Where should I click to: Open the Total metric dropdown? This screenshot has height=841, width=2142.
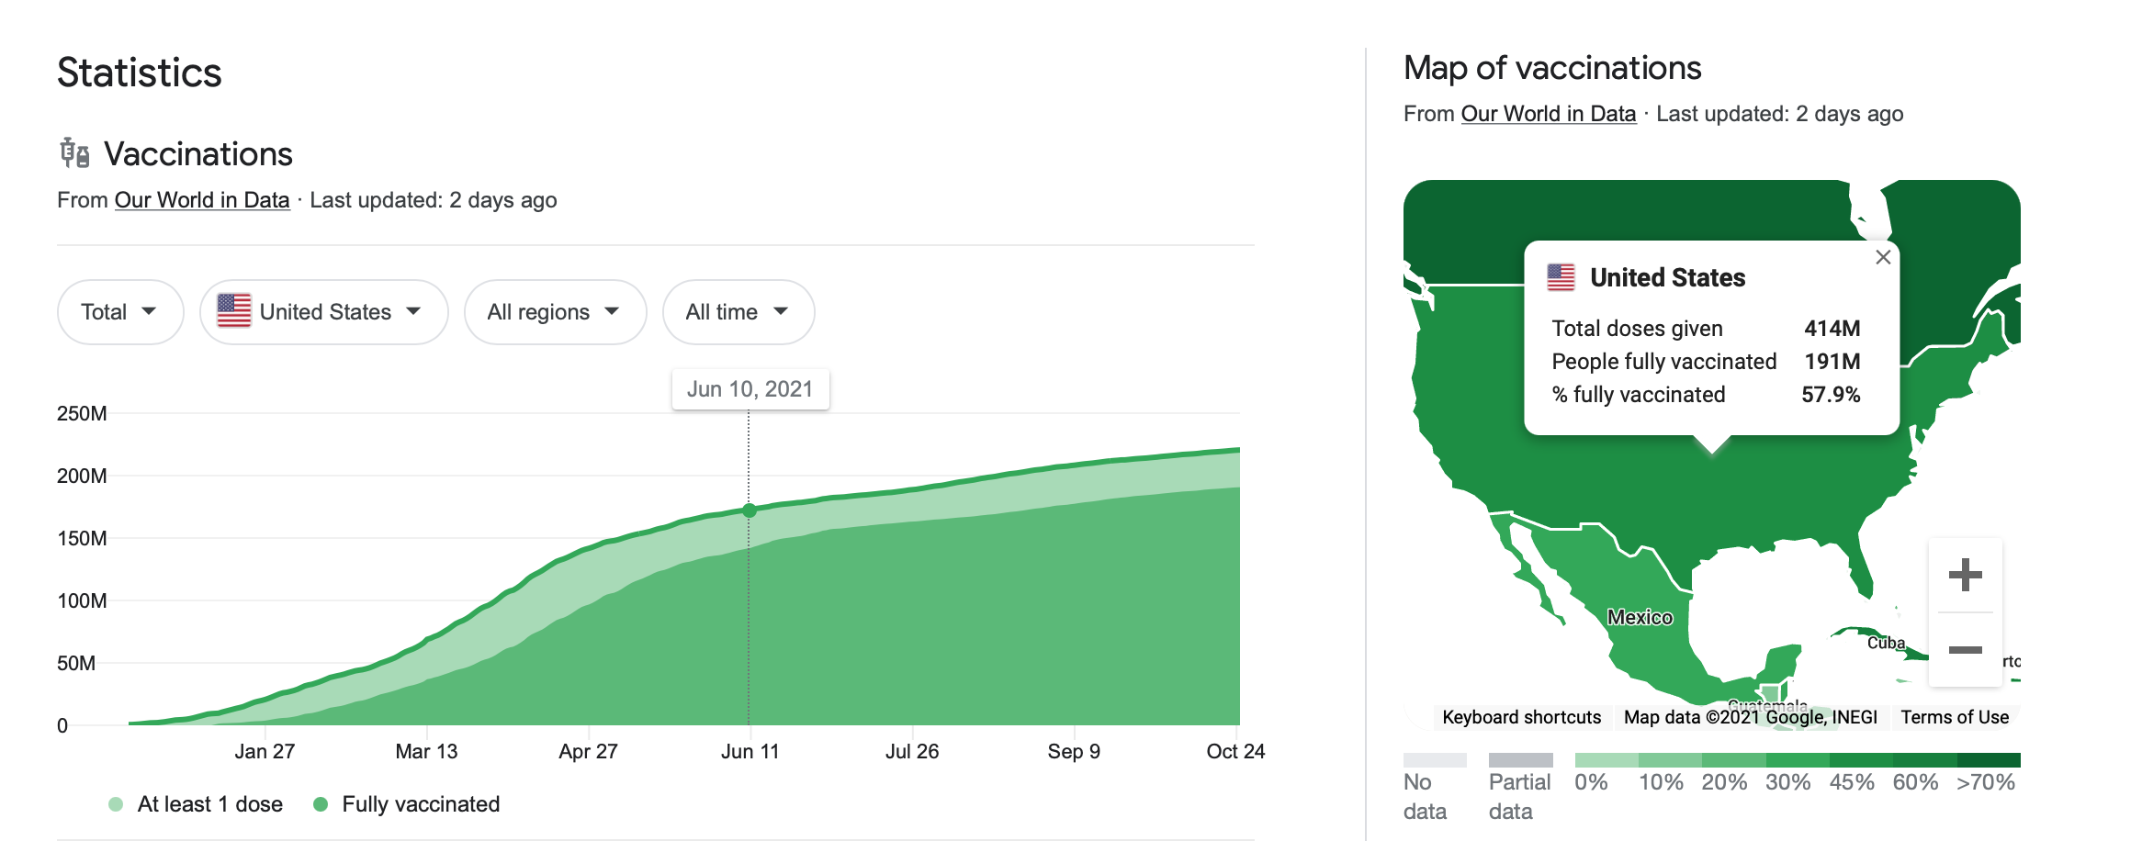(119, 312)
